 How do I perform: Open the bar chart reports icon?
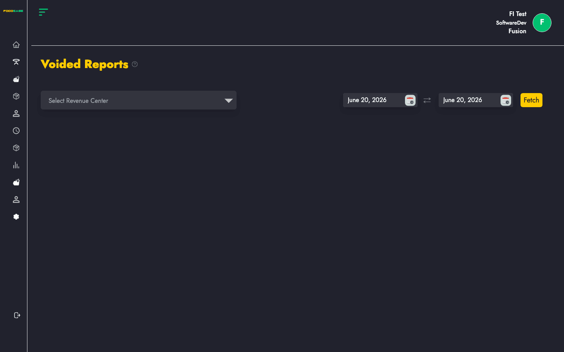(x=16, y=165)
